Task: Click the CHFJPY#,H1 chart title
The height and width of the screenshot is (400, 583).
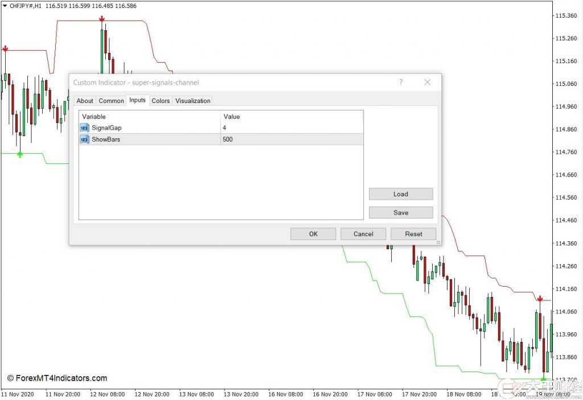Action: [x=26, y=6]
